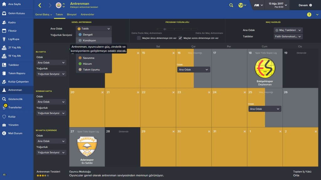Open day 16 Odak dropdown

pyautogui.click(x=194, y=70)
